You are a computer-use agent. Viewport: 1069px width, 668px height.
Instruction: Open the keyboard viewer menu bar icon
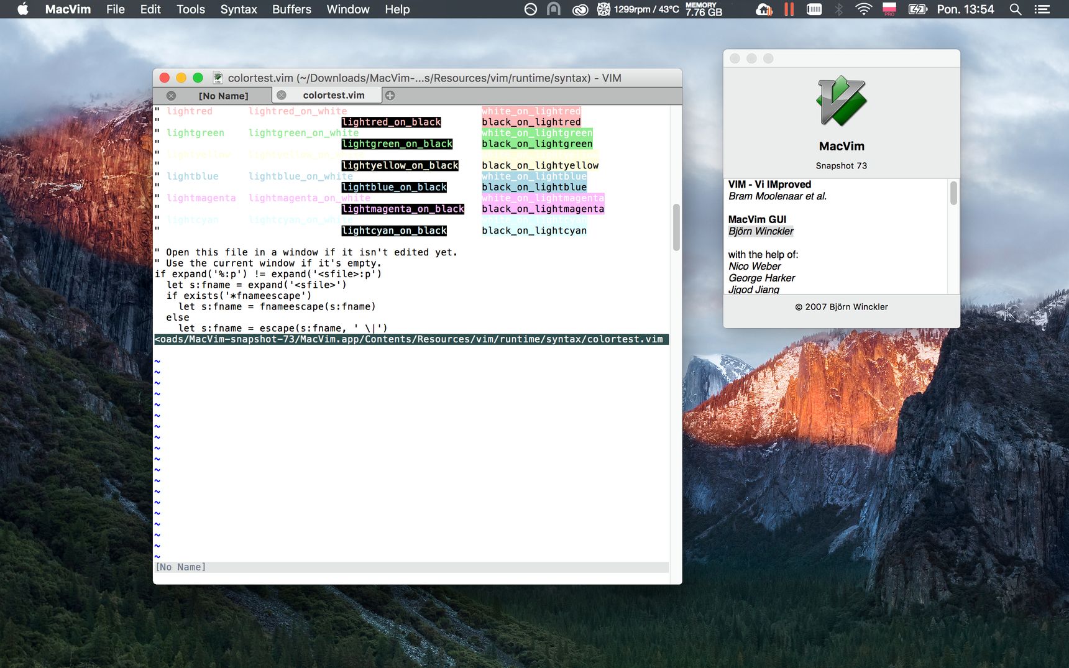point(814,9)
